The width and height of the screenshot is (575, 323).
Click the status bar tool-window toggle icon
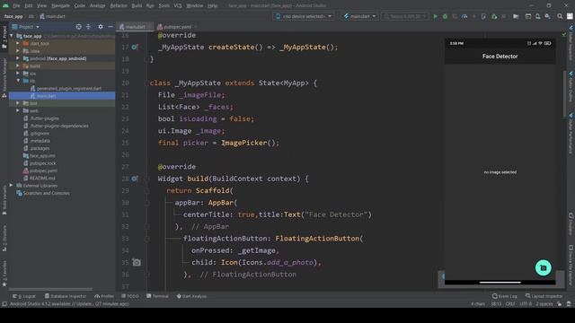tap(4, 304)
